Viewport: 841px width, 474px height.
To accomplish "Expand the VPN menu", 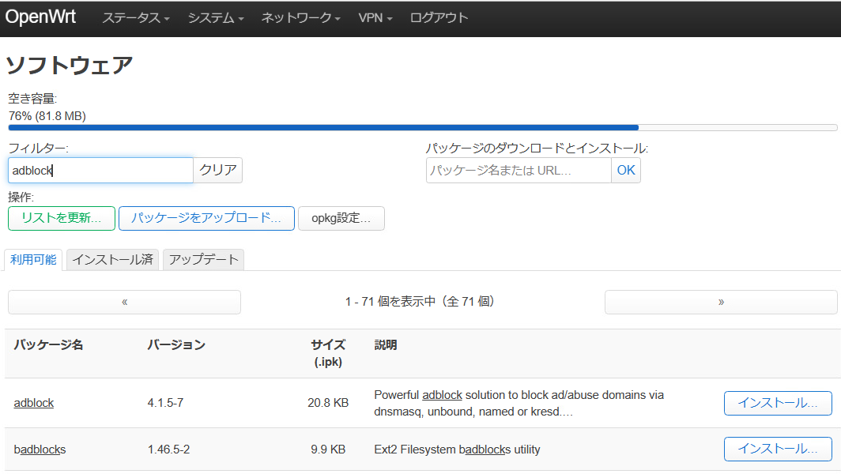I will (x=375, y=17).
